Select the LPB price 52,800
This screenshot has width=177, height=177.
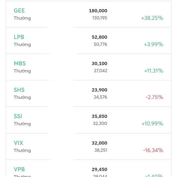pyautogui.click(x=99, y=37)
